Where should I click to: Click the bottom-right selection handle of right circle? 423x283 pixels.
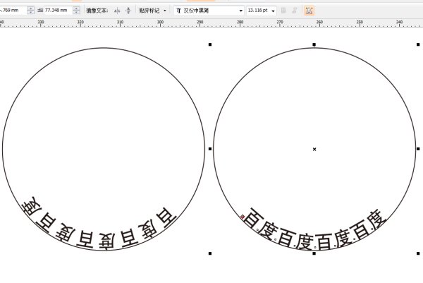418,253
